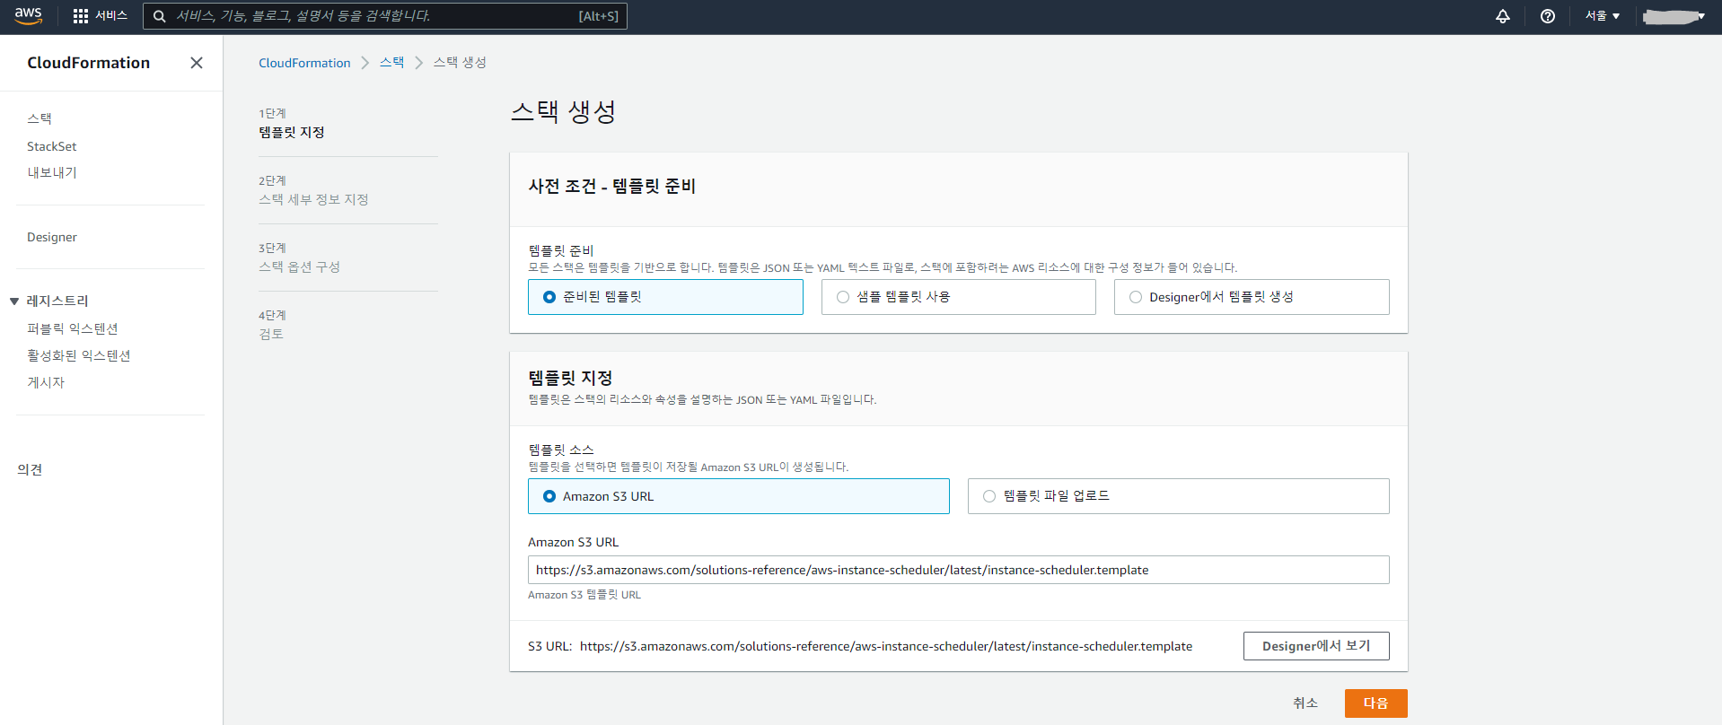
Task: Open the notifications bell icon
Action: (x=1503, y=16)
